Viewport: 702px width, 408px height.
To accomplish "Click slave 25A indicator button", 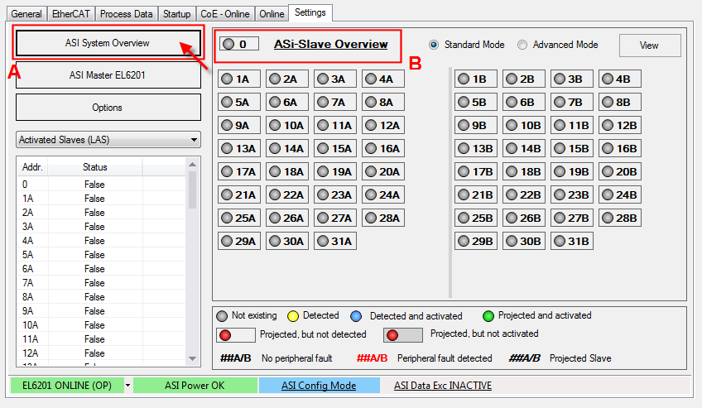I will pyautogui.click(x=239, y=218).
